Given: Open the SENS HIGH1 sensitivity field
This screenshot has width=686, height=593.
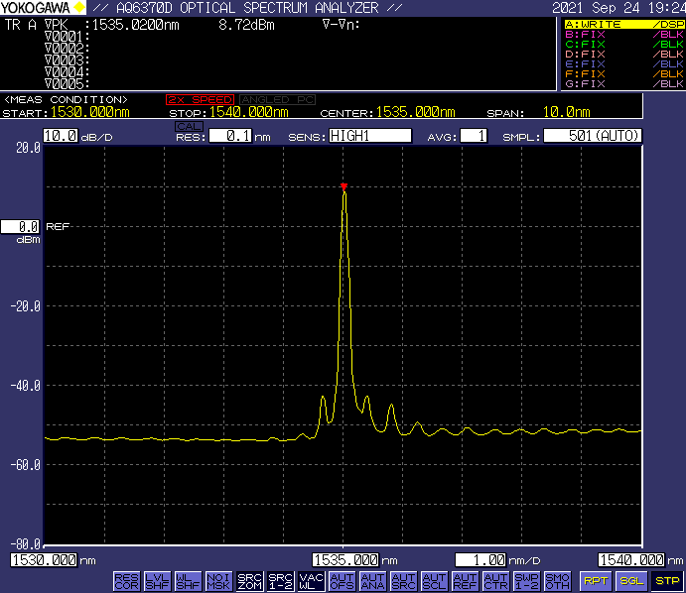Looking at the screenshot, I should (x=370, y=136).
